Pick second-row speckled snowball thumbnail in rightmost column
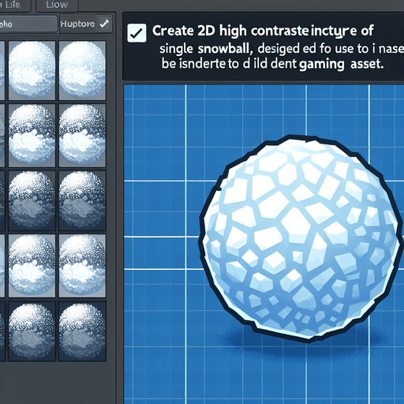This screenshot has height=404, width=404. pyautogui.click(x=82, y=135)
